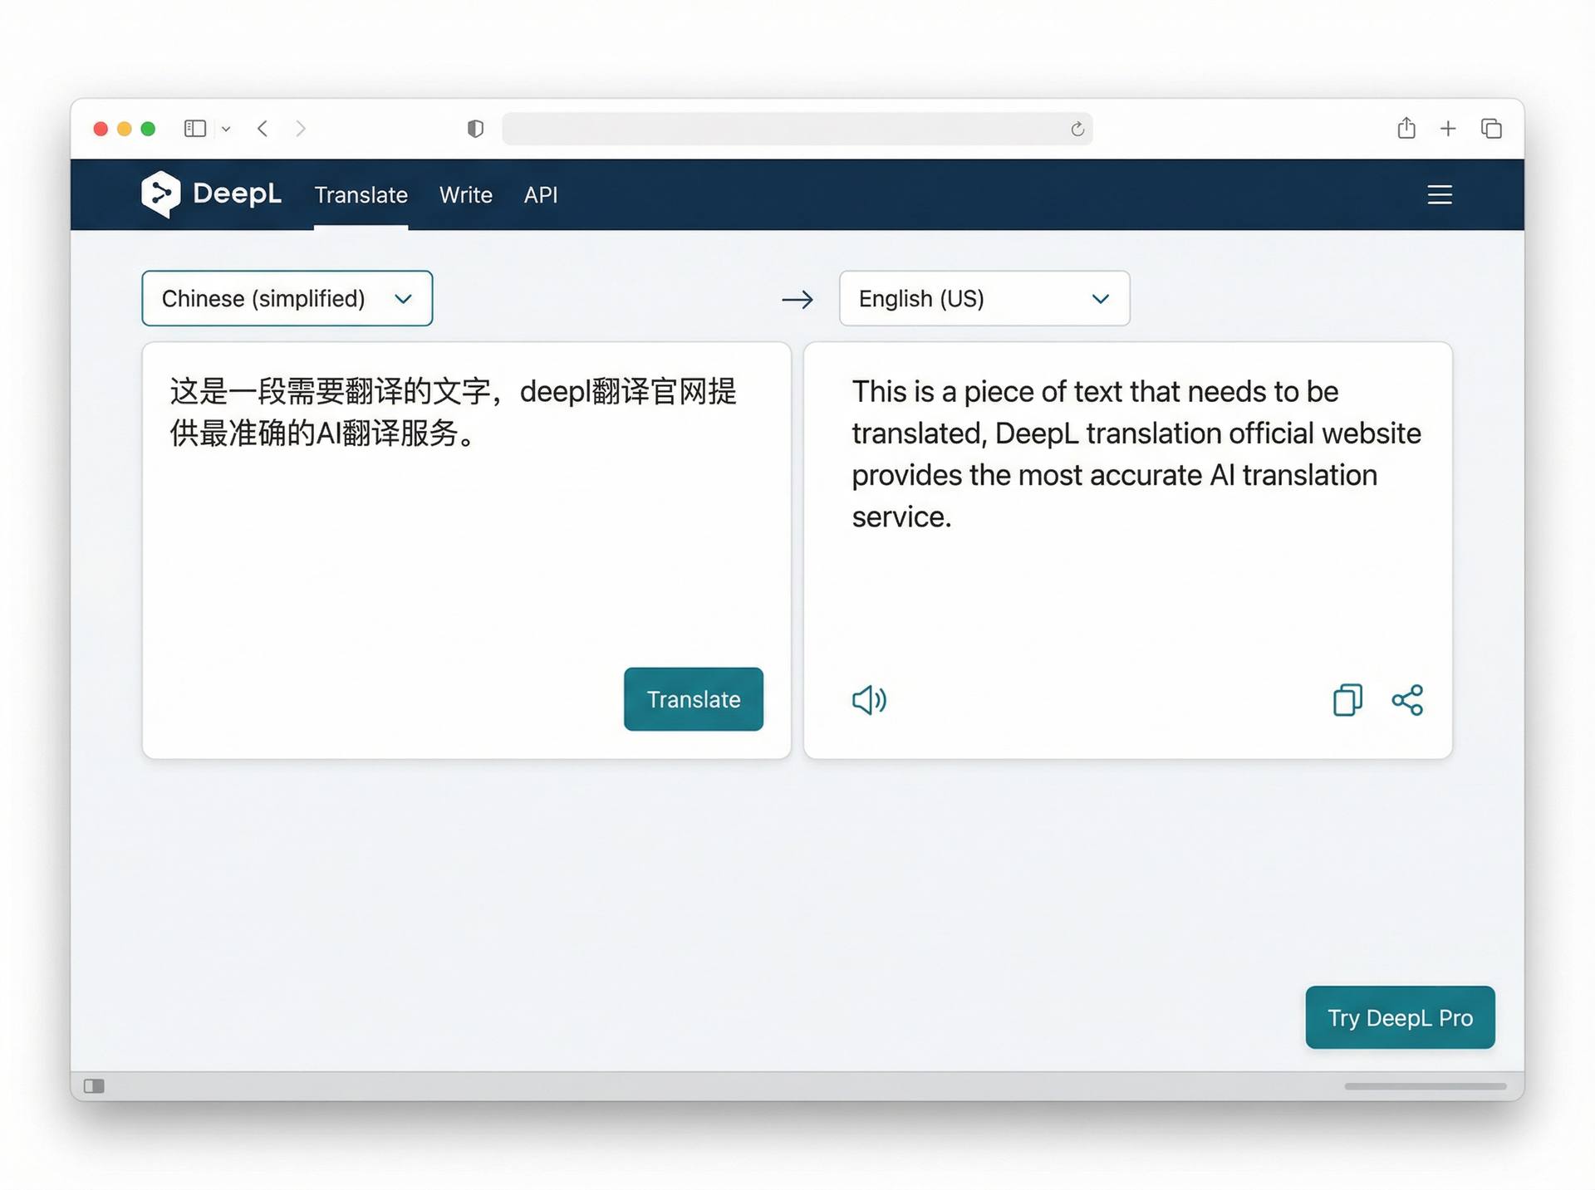Switch to the Write tab
1595x1190 pixels.
(465, 194)
